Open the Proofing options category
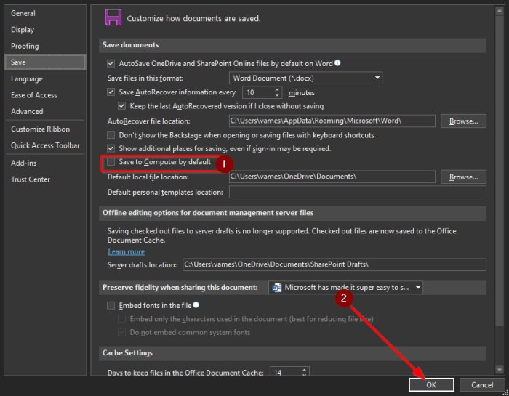Image resolution: width=509 pixels, height=396 pixels. (x=45, y=46)
